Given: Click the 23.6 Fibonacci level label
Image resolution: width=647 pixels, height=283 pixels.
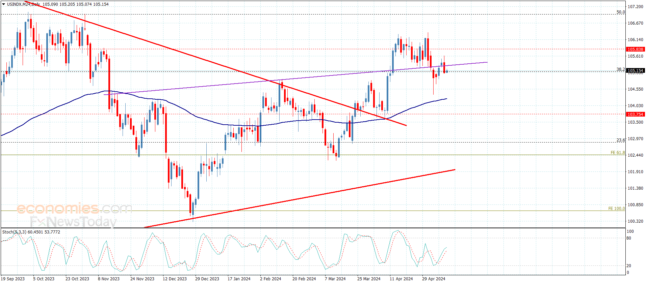Looking at the screenshot, I should 620,140.
